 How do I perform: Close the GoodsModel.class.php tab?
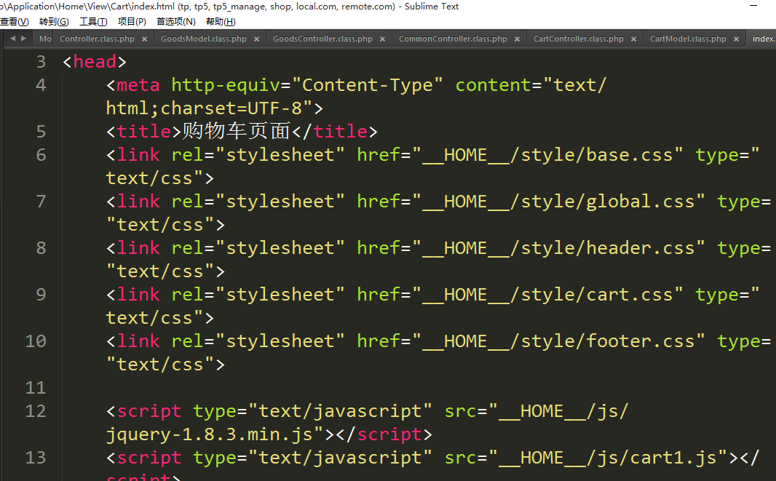pos(256,39)
